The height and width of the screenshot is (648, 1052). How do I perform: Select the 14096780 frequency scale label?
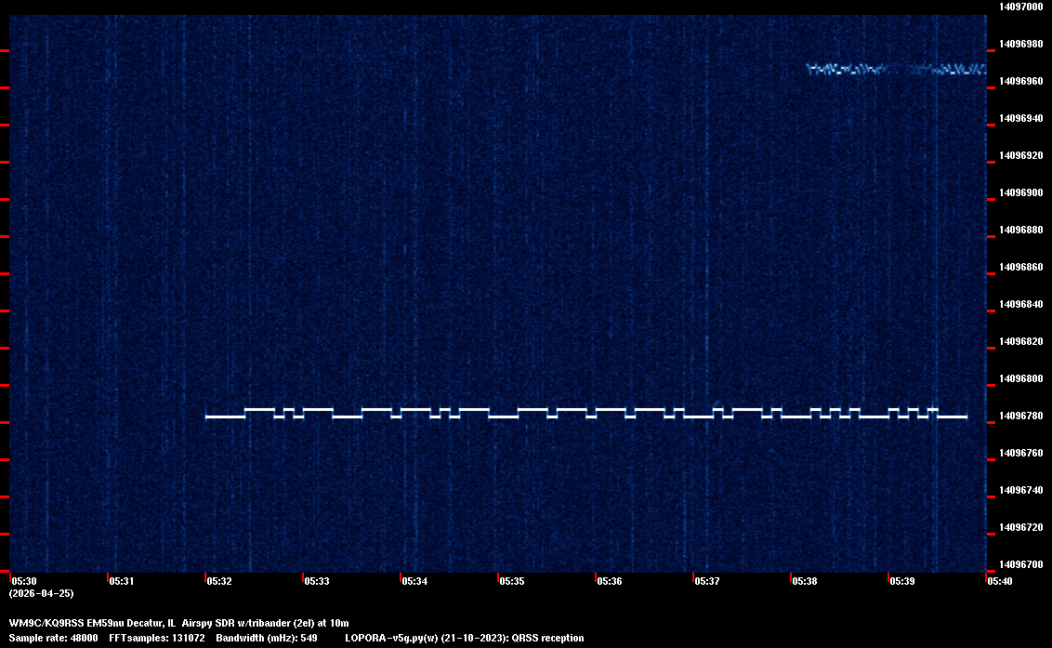pyautogui.click(x=1020, y=416)
